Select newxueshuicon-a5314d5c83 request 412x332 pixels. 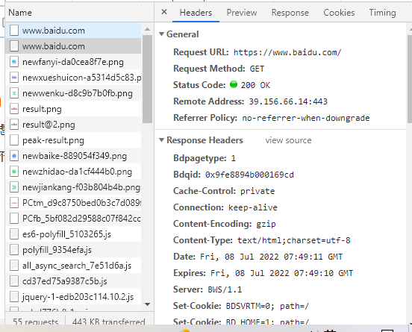[x=73, y=78]
